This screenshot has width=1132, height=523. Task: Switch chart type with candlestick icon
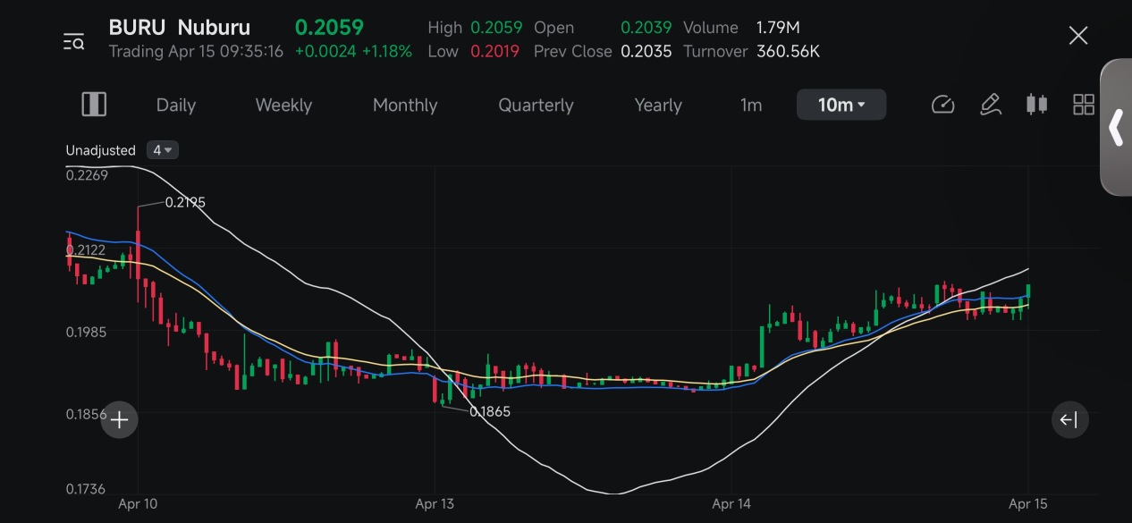[1036, 105]
